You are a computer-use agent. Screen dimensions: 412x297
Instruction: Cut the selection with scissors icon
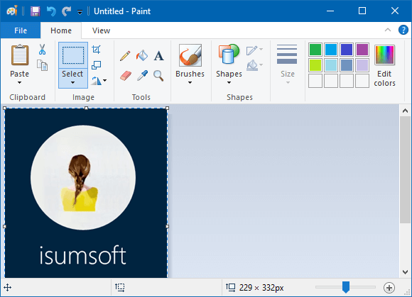42,50
